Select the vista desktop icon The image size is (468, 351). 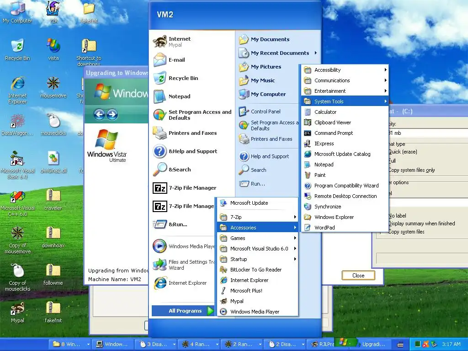[53, 49]
